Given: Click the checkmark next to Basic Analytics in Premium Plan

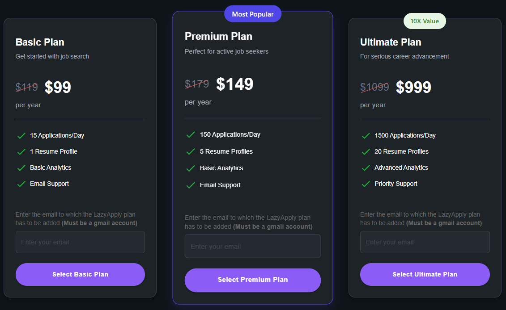Looking at the screenshot, I should 190,168.
